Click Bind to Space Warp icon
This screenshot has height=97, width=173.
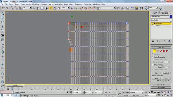(20, 8)
